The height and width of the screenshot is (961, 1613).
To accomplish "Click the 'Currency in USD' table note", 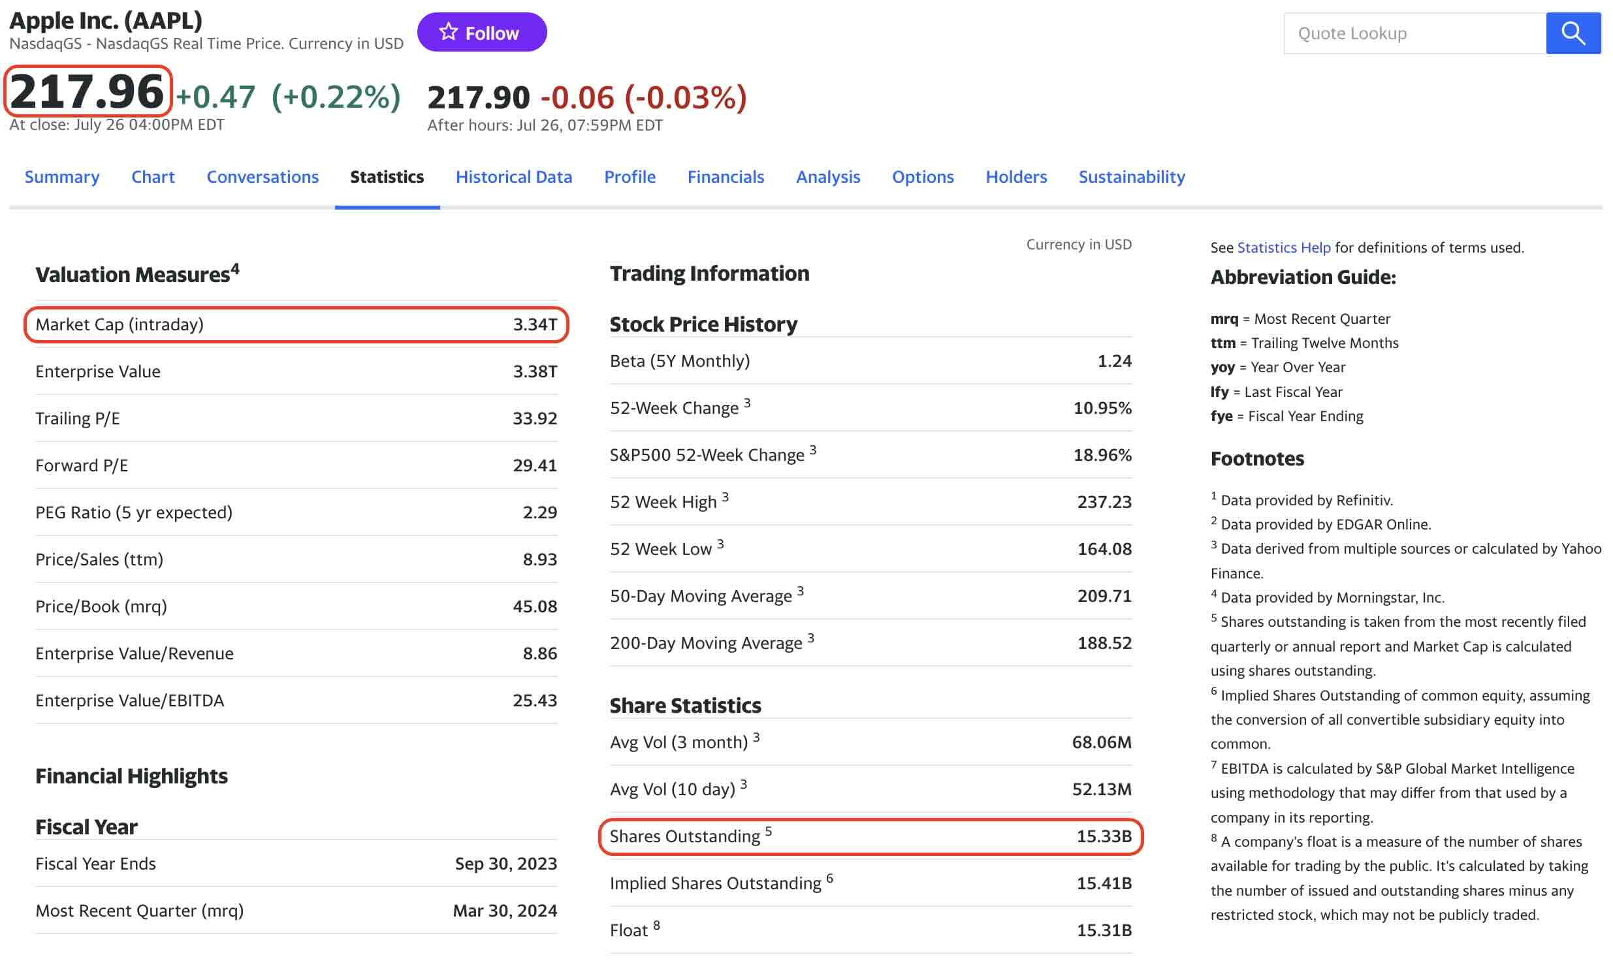I will pyautogui.click(x=1079, y=244).
